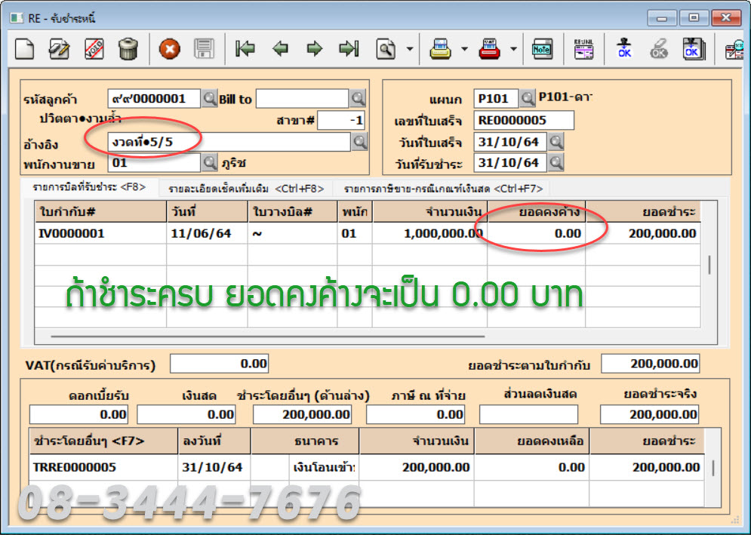
Task: Click the ยอดชำระจริง actual payment field
Action: 649,414
